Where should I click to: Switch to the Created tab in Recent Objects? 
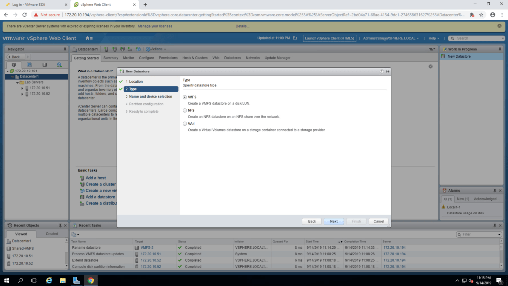click(52, 234)
